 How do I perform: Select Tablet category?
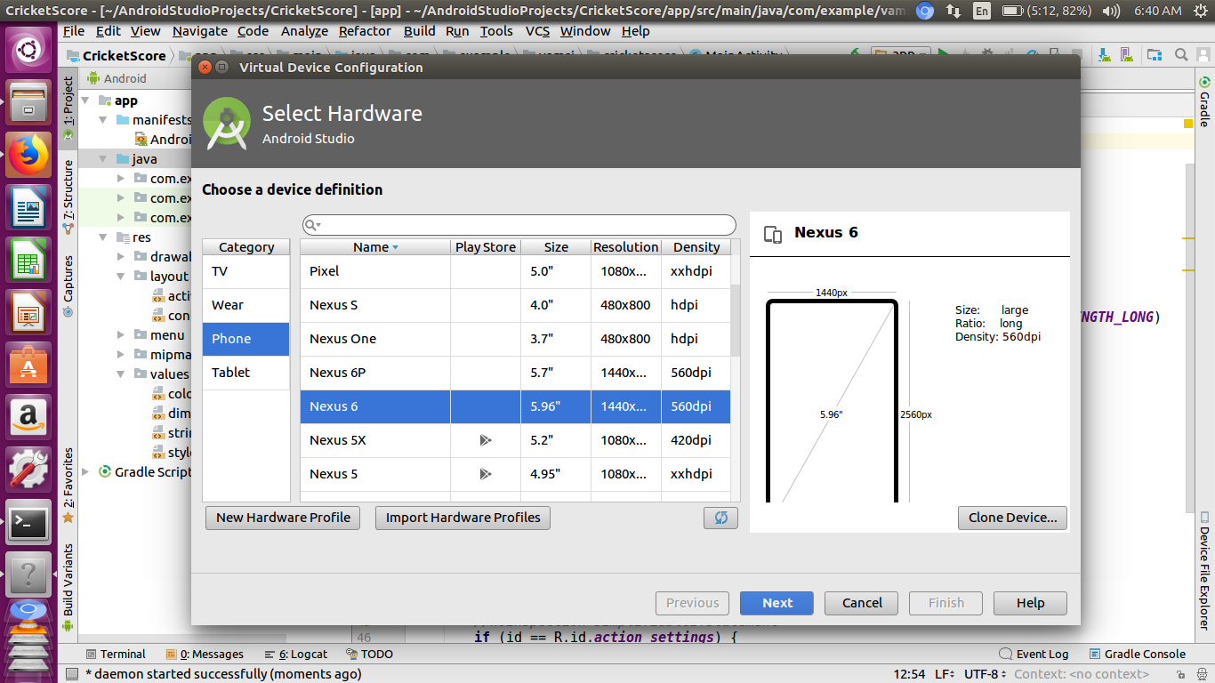pyautogui.click(x=246, y=373)
